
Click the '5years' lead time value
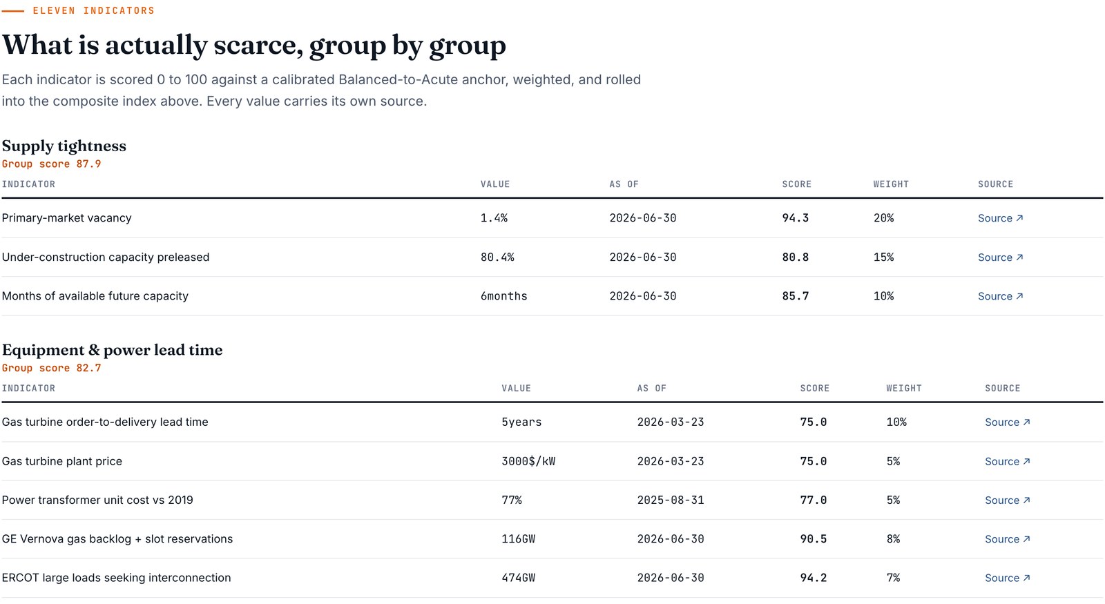click(521, 422)
